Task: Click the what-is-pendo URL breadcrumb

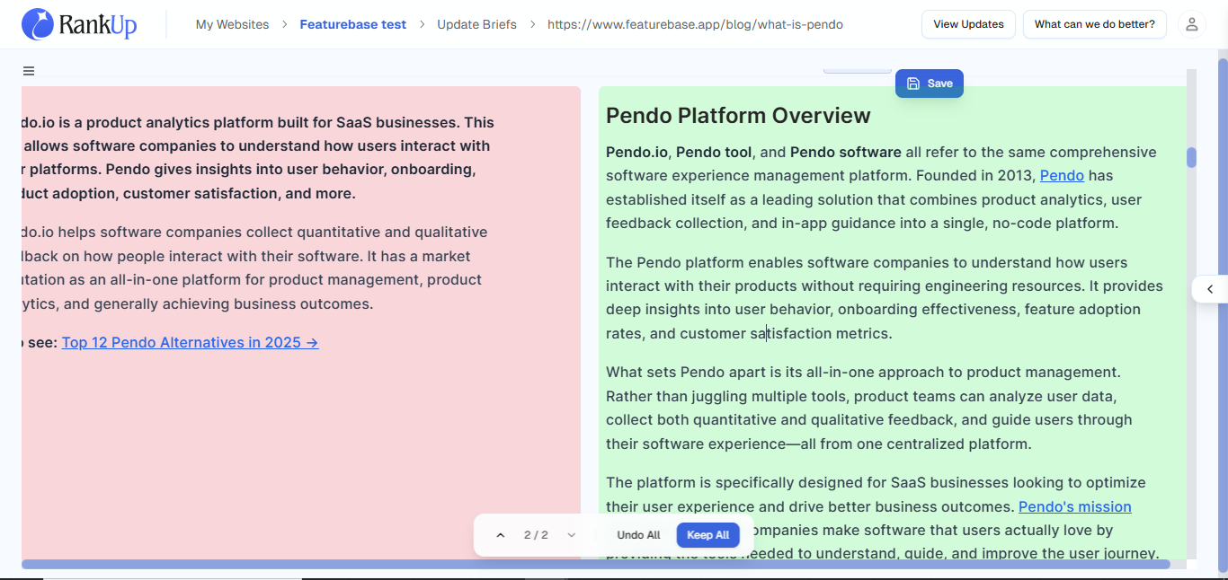Action: point(695,24)
